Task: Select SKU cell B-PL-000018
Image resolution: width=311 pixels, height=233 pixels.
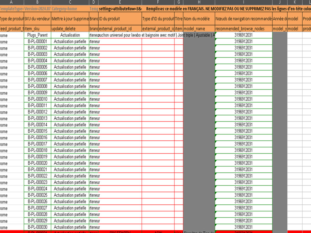Action: tap(38, 150)
